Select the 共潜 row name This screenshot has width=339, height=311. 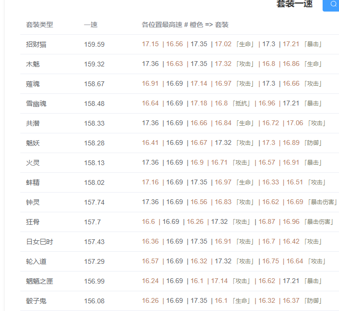click(33, 123)
